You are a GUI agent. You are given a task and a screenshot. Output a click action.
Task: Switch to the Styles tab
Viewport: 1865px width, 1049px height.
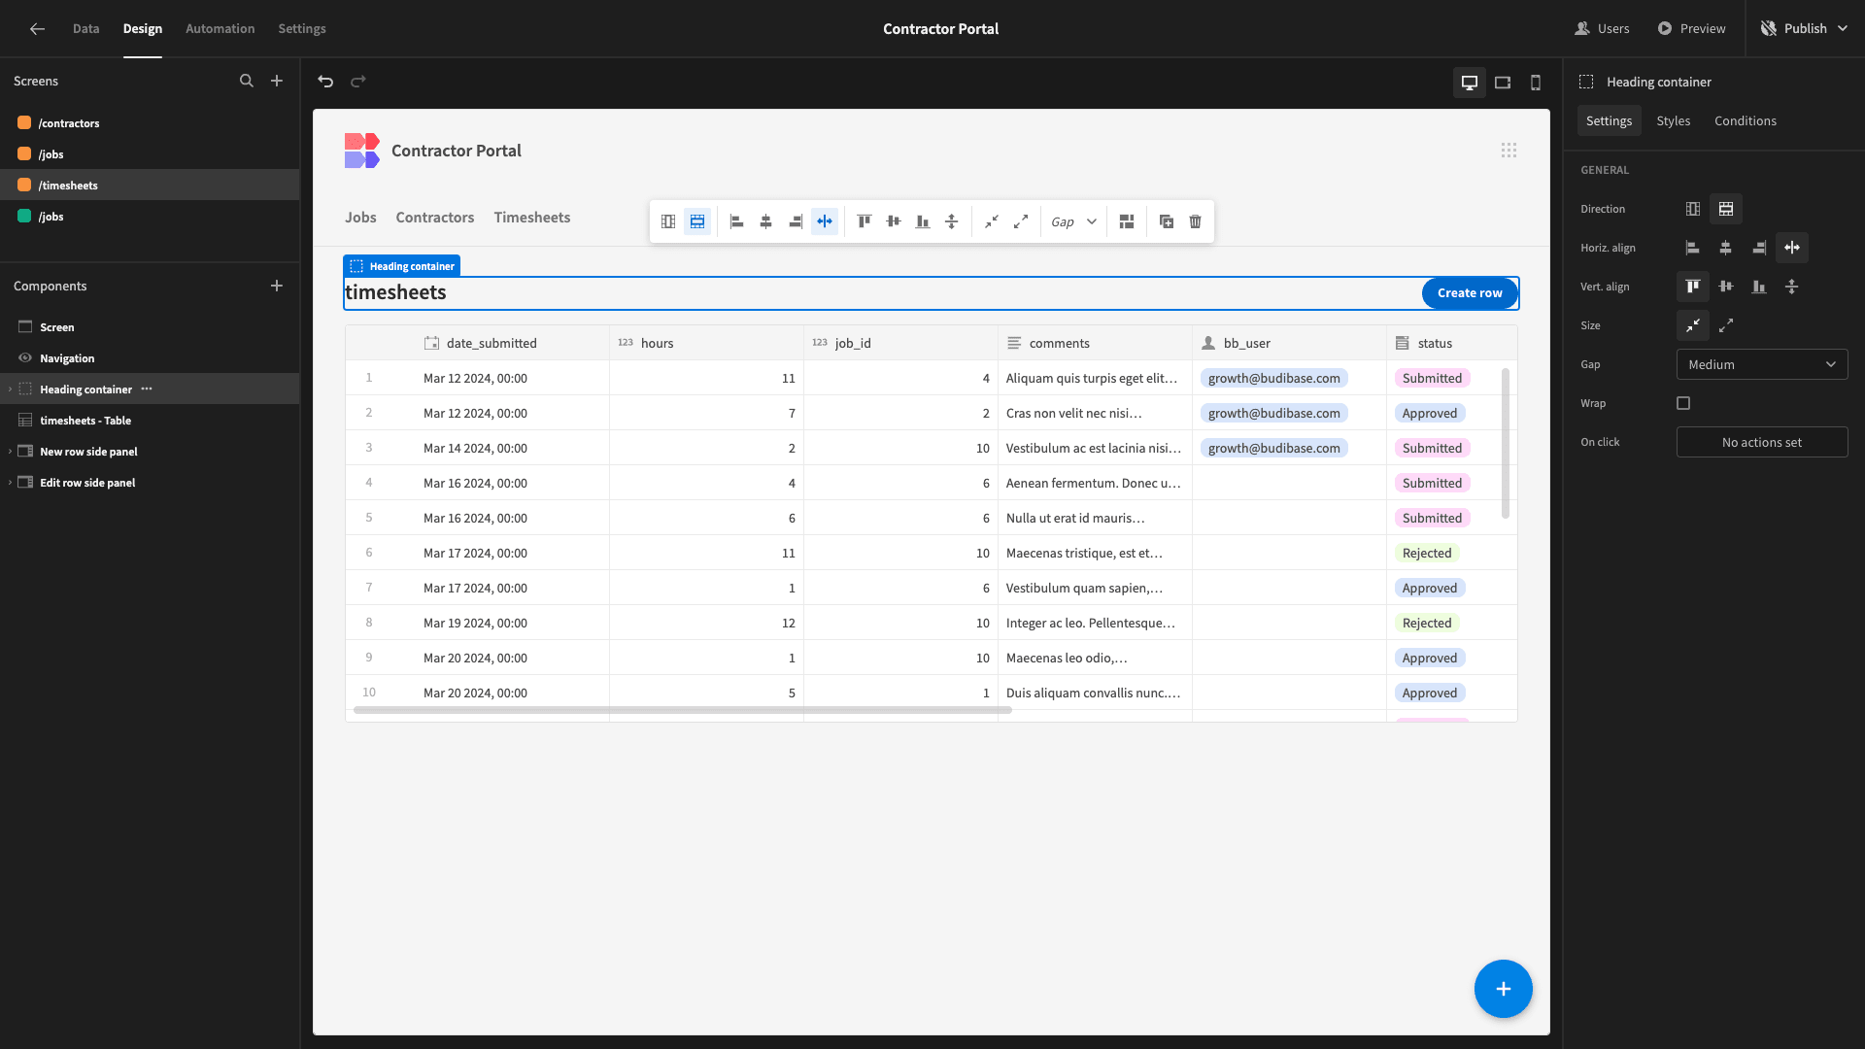pos(1673,121)
